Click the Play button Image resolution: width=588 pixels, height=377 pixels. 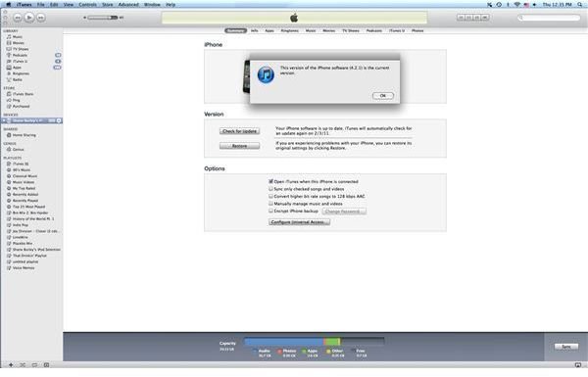click(29, 18)
